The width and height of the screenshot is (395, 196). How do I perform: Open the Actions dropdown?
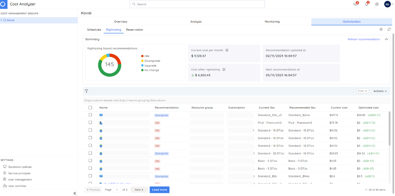tap(380, 91)
